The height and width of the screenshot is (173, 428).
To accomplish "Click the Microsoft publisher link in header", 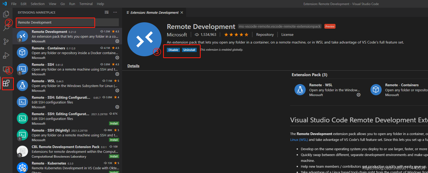I will tap(177, 35).
